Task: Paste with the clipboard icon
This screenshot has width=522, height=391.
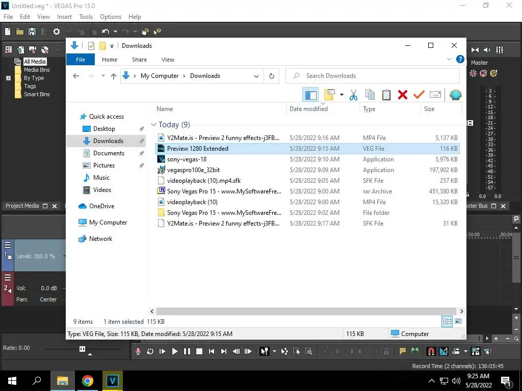Action: [x=386, y=95]
